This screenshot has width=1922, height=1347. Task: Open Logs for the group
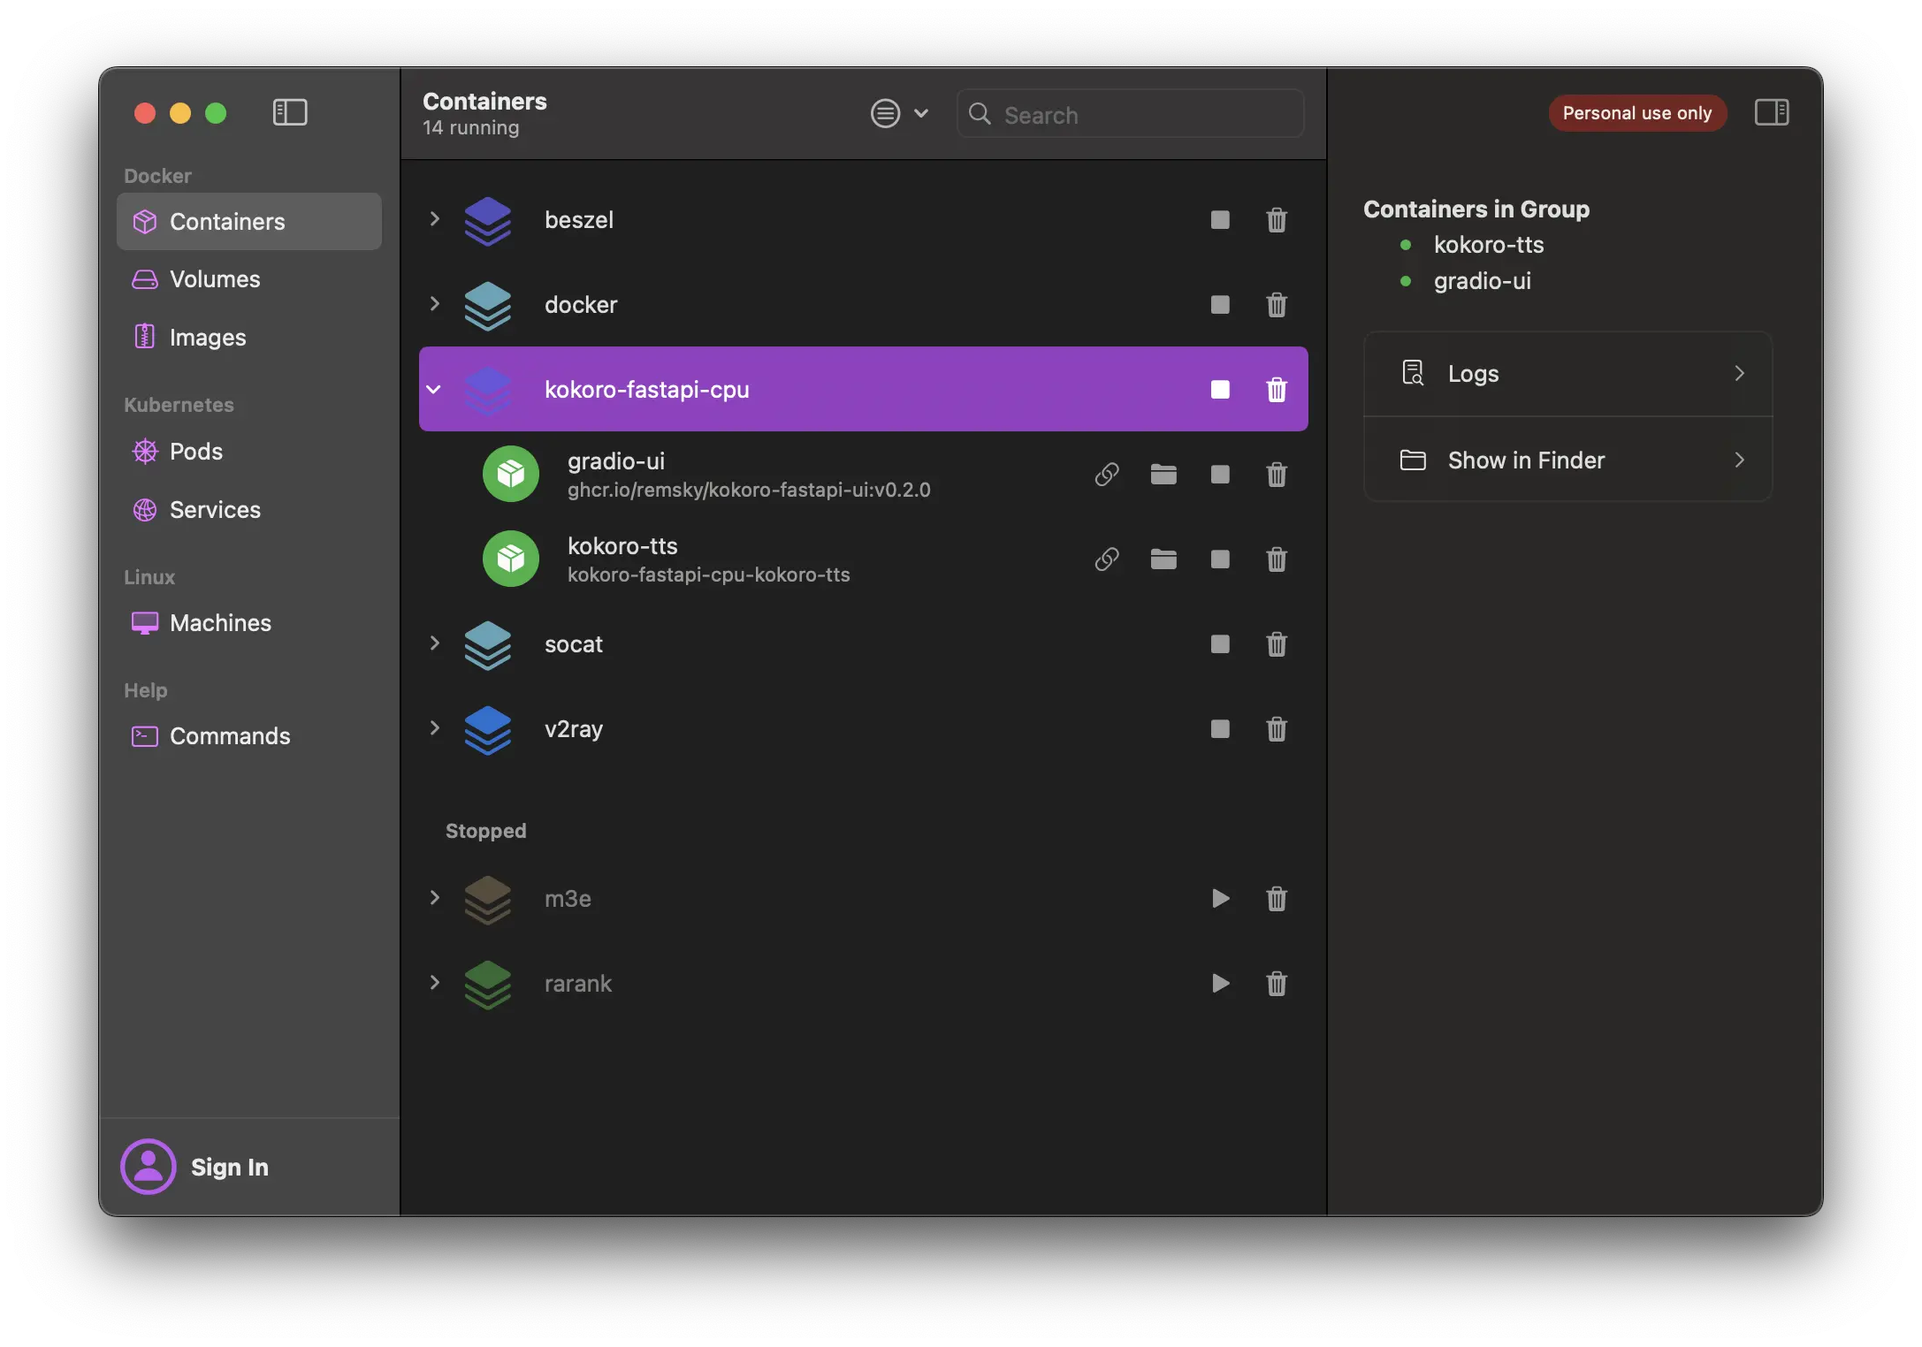[x=1567, y=374]
